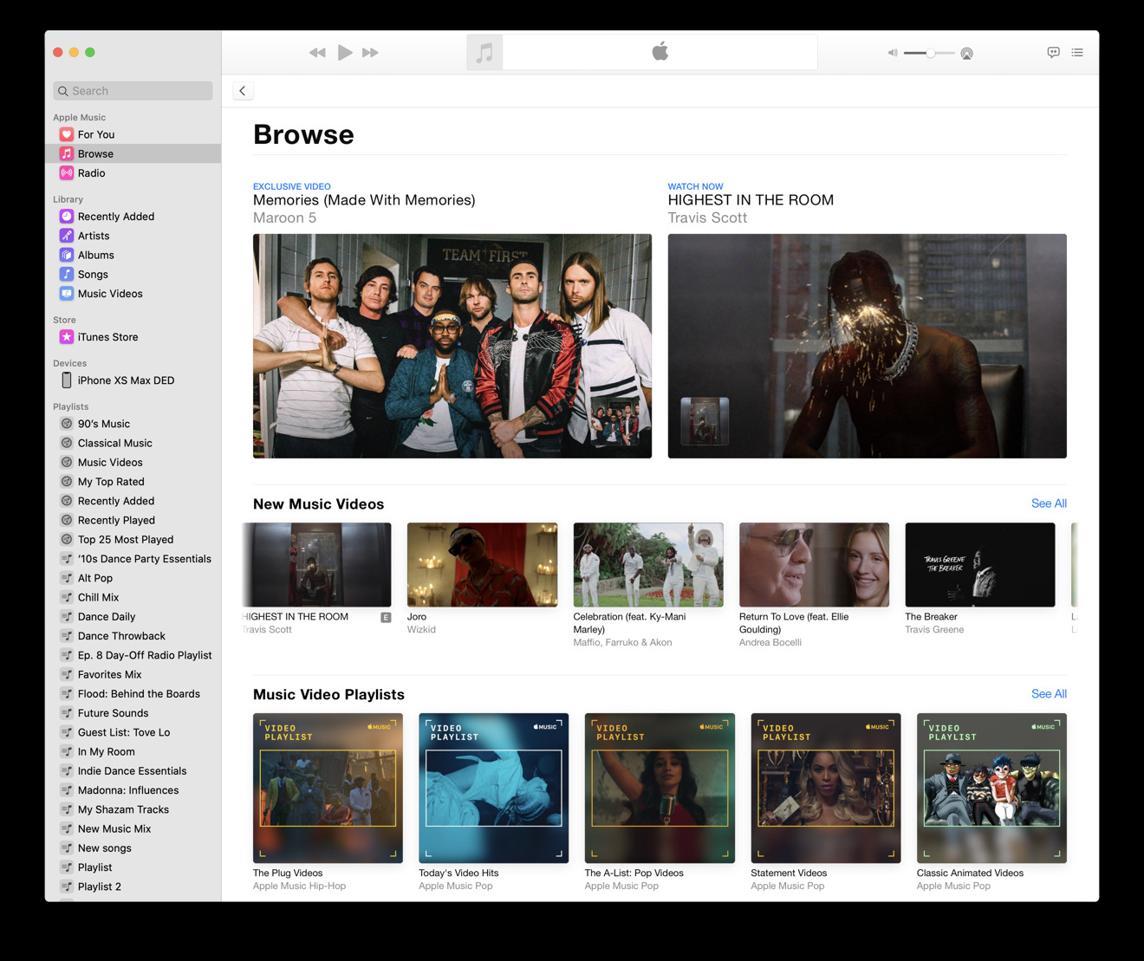Click the Songs icon in Library
This screenshot has width=1144, height=961.
[x=67, y=274]
